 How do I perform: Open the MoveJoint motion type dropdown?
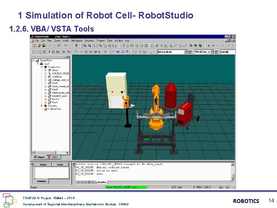185,52
